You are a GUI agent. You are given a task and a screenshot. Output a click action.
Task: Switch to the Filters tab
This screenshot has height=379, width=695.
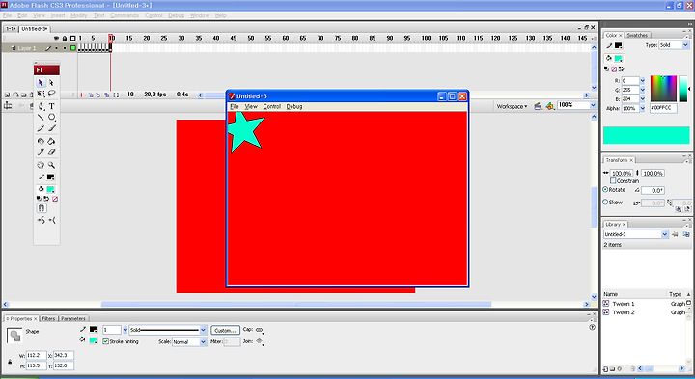point(48,318)
